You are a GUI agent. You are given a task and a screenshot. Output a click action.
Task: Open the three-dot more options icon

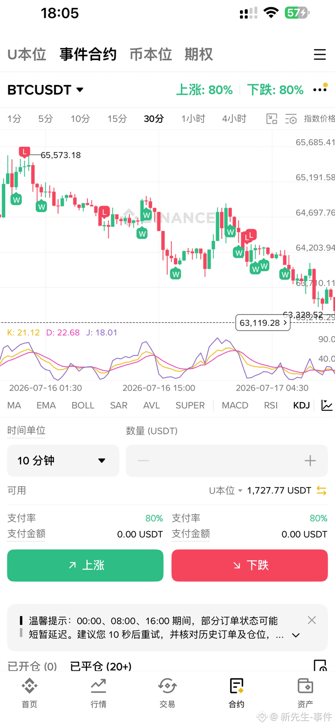point(320,89)
